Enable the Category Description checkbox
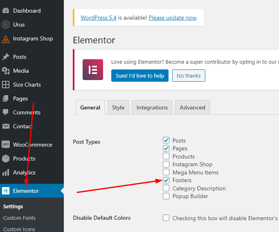The width and height of the screenshot is (279, 232). coord(166,188)
